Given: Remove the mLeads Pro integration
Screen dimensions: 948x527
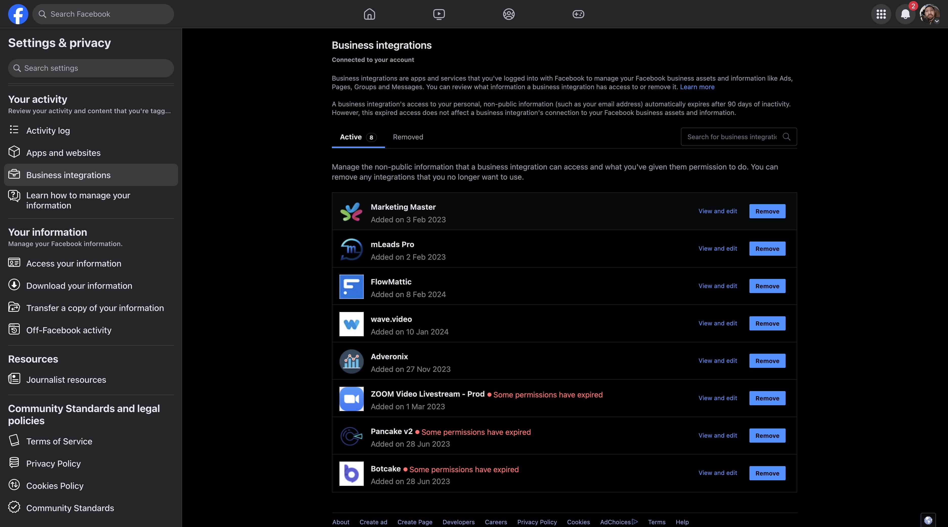Looking at the screenshot, I should pos(767,249).
